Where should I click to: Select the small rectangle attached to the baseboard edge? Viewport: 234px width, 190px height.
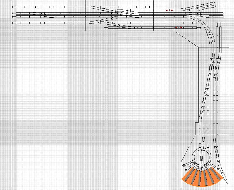tap(197, 129)
